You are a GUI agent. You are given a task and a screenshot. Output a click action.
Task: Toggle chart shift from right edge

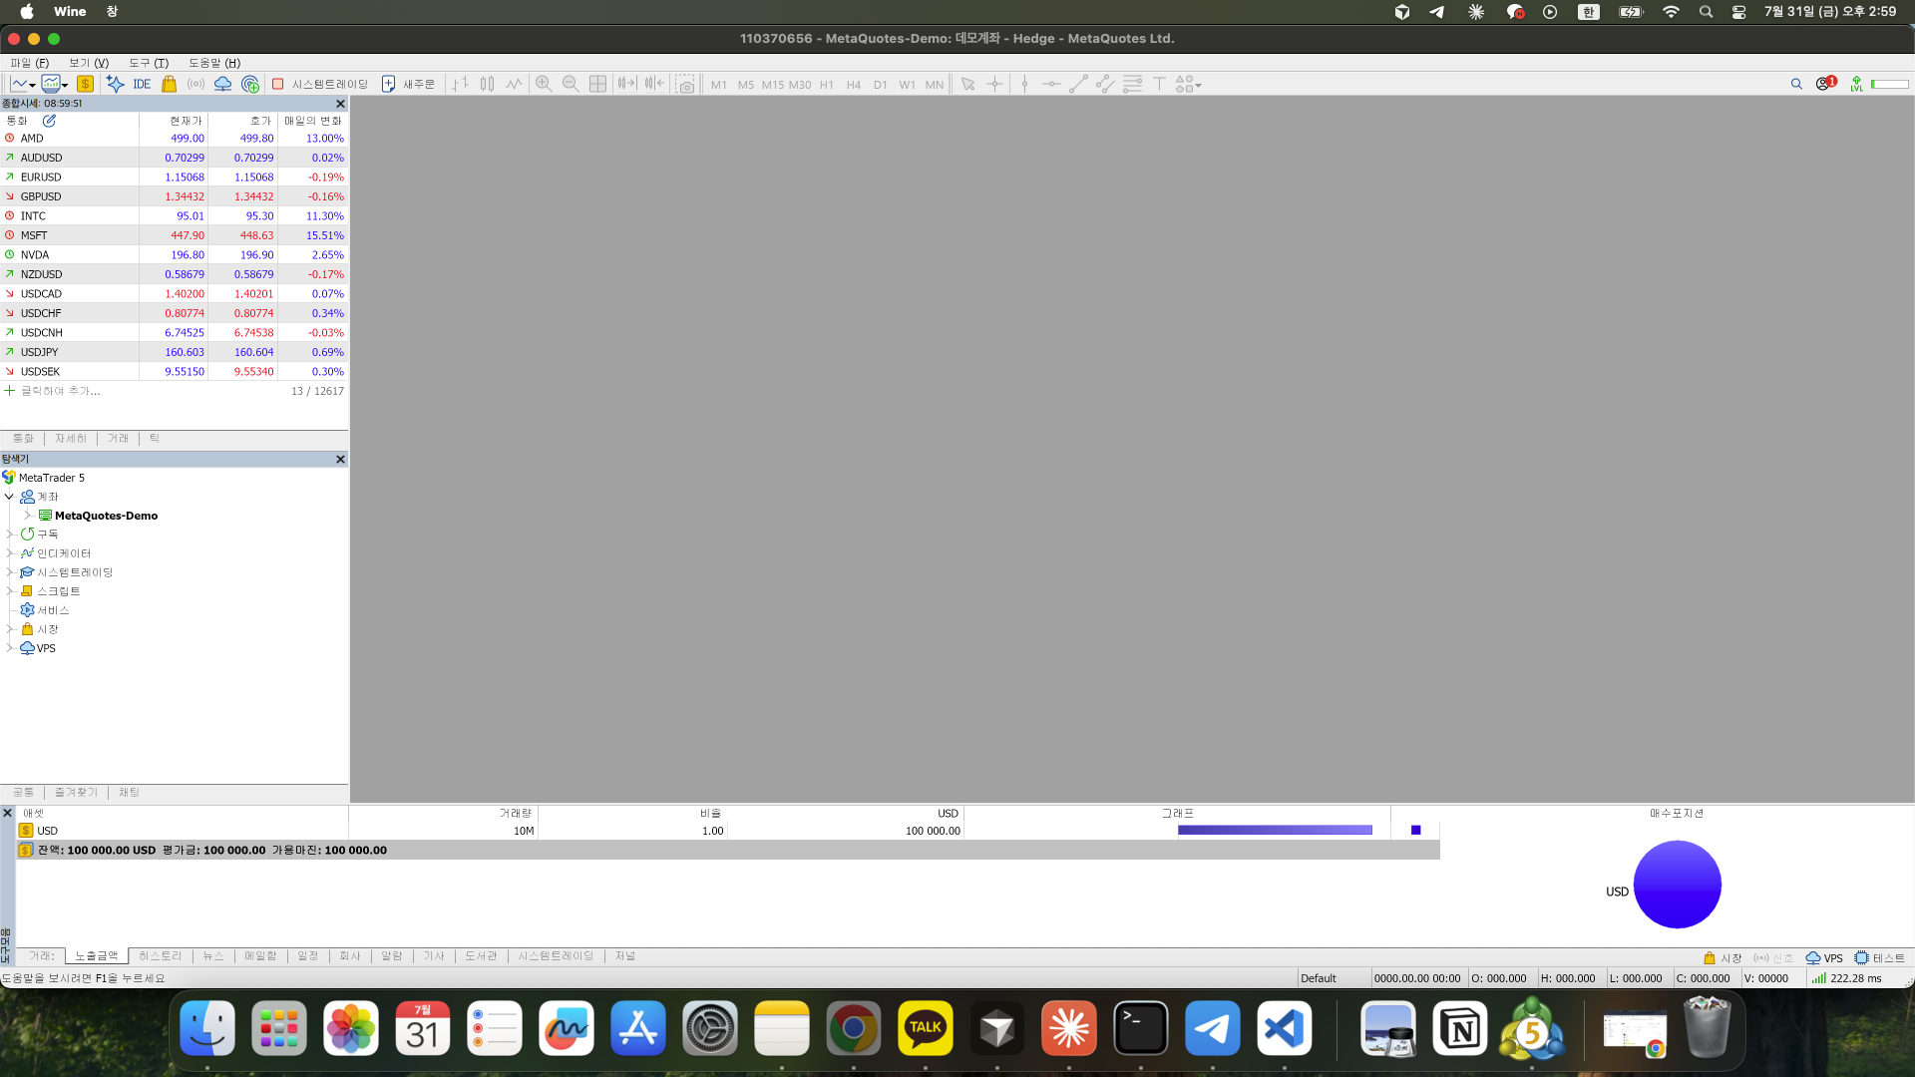coord(654,85)
